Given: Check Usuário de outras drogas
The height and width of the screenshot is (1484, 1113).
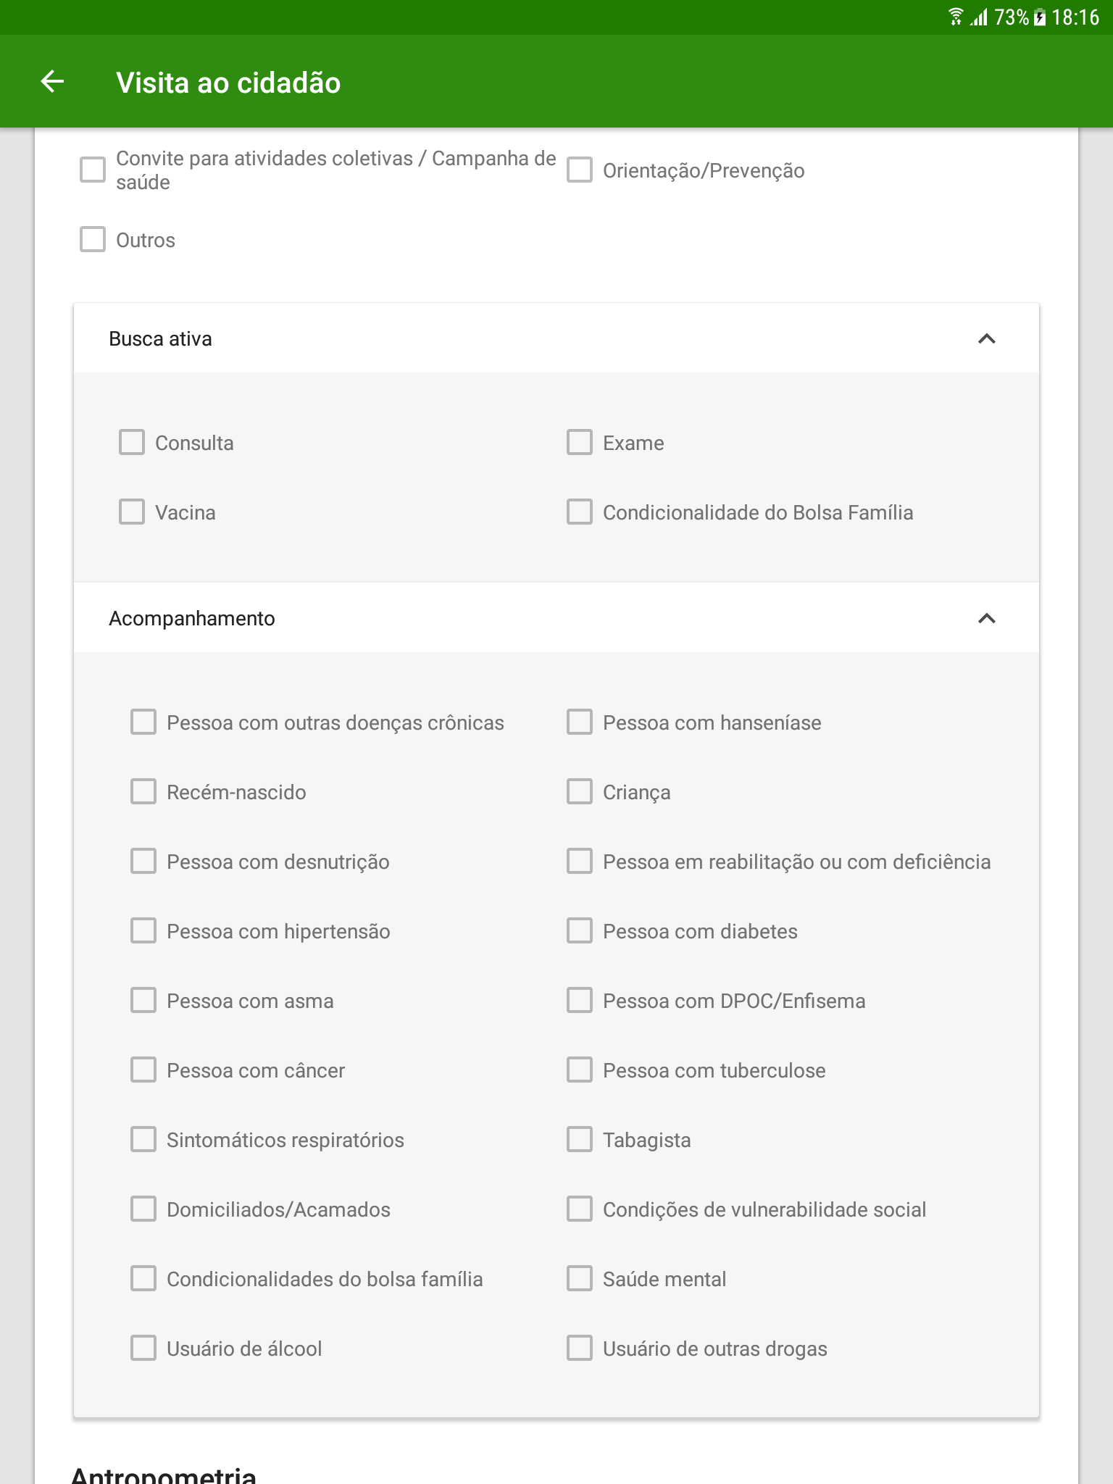Looking at the screenshot, I should point(580,1348).
